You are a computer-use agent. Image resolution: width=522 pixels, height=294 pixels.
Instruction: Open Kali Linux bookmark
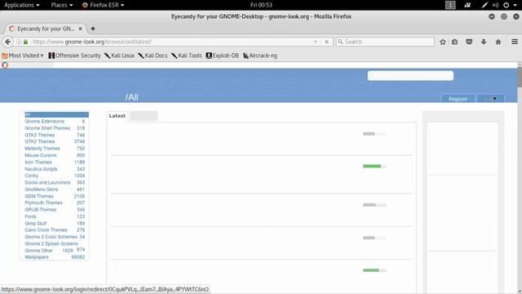coord(119,56)
